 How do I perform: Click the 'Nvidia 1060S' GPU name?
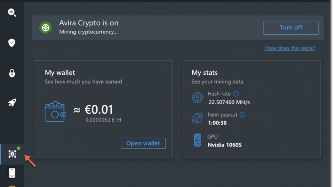pyautogui.click(x=225, y=145)
